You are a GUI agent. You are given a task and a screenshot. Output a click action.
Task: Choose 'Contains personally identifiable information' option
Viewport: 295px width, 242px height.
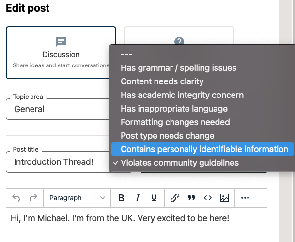[x=204, y=149]
